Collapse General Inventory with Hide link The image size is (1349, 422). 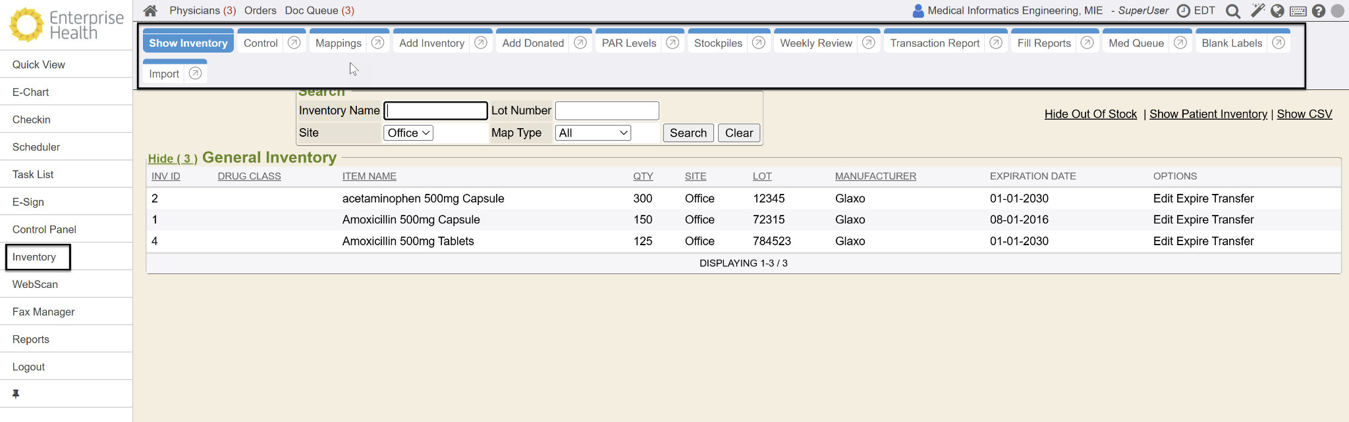(x=173, y=158)
